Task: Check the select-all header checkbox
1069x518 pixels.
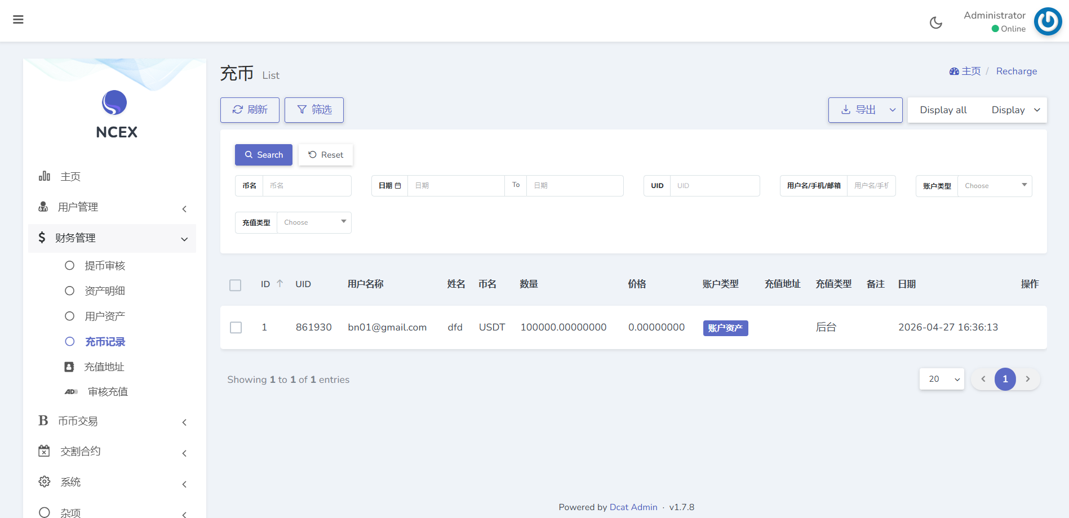Action: (236, 285)
